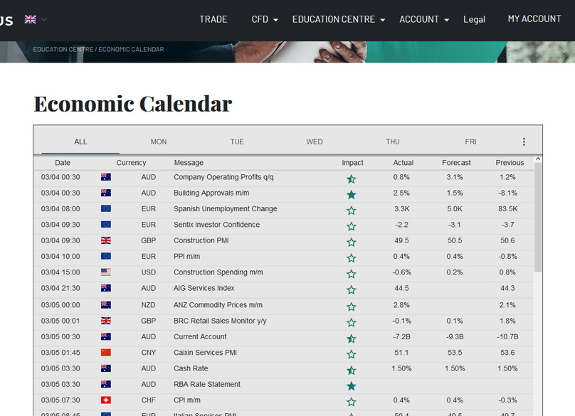Image resolution: width=575 pixels, height=416 pixels.
Task: Click impact star for AIG Services Index
Action: [352, 290]
